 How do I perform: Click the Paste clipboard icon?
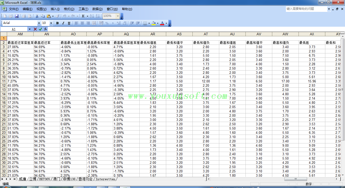[49, 16]
